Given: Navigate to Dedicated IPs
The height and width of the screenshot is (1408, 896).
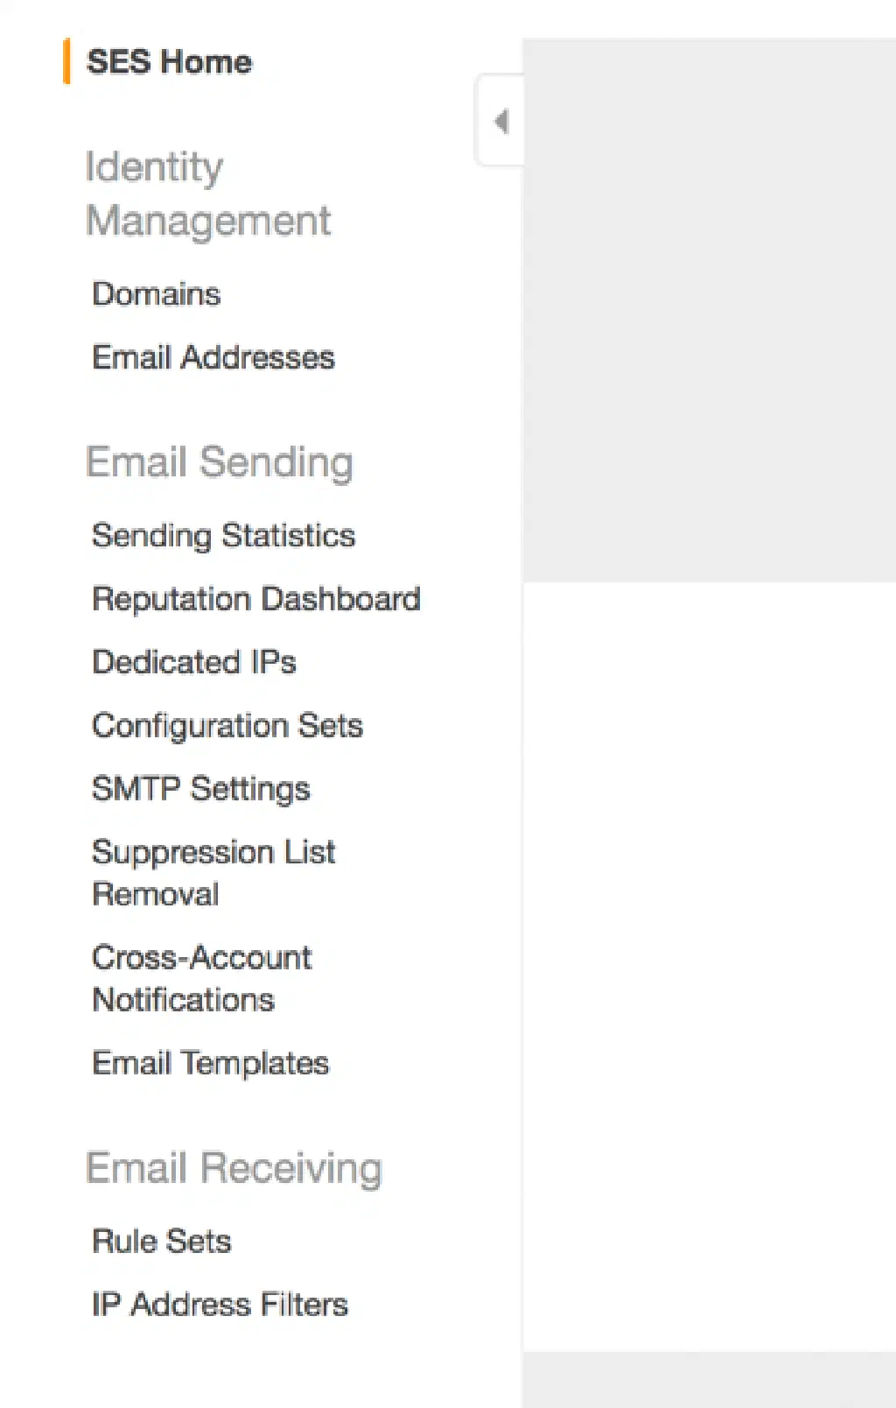Looking at the screenshot, I should point(194,662).
